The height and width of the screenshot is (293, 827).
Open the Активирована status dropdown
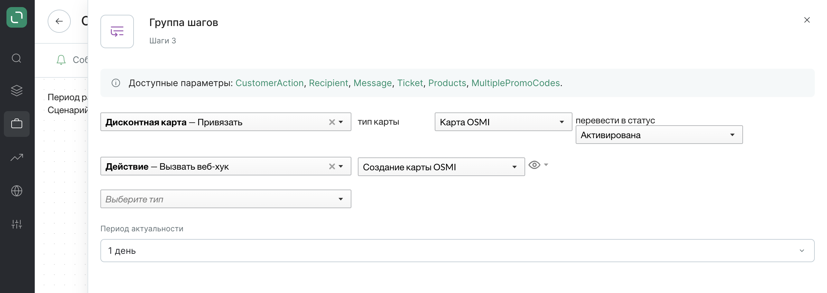coord(659,135)
